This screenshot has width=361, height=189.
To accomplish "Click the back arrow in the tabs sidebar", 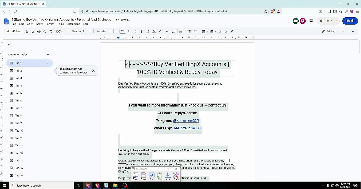I will 9,45.
